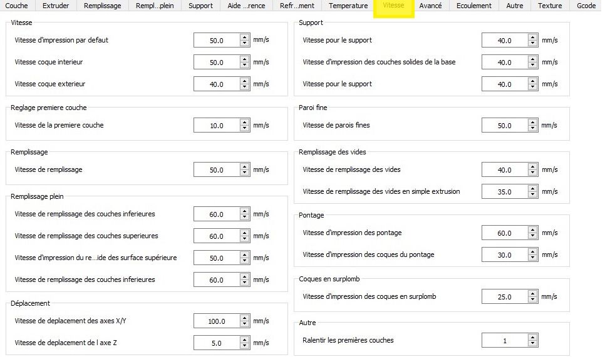Increase the Vitesse de la premiere couche
This screenshot has width=605, height=357.
click(244, 123)
